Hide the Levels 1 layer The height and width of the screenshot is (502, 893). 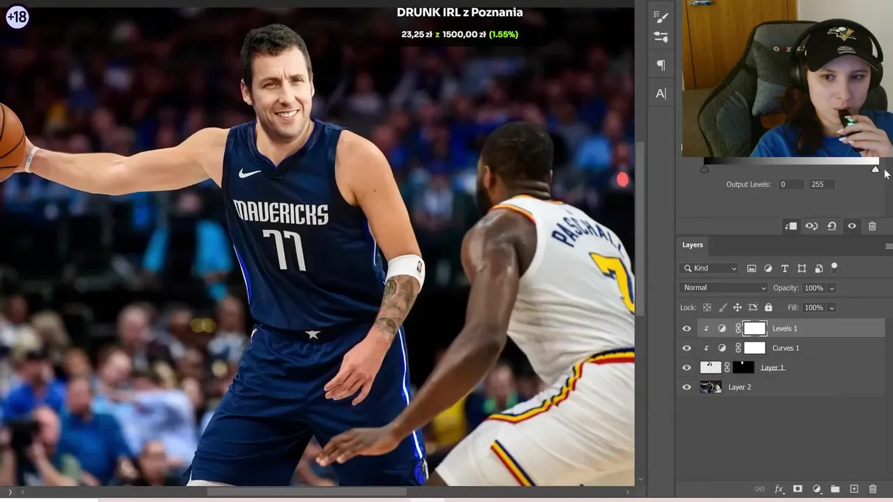(x=686, y=328)
